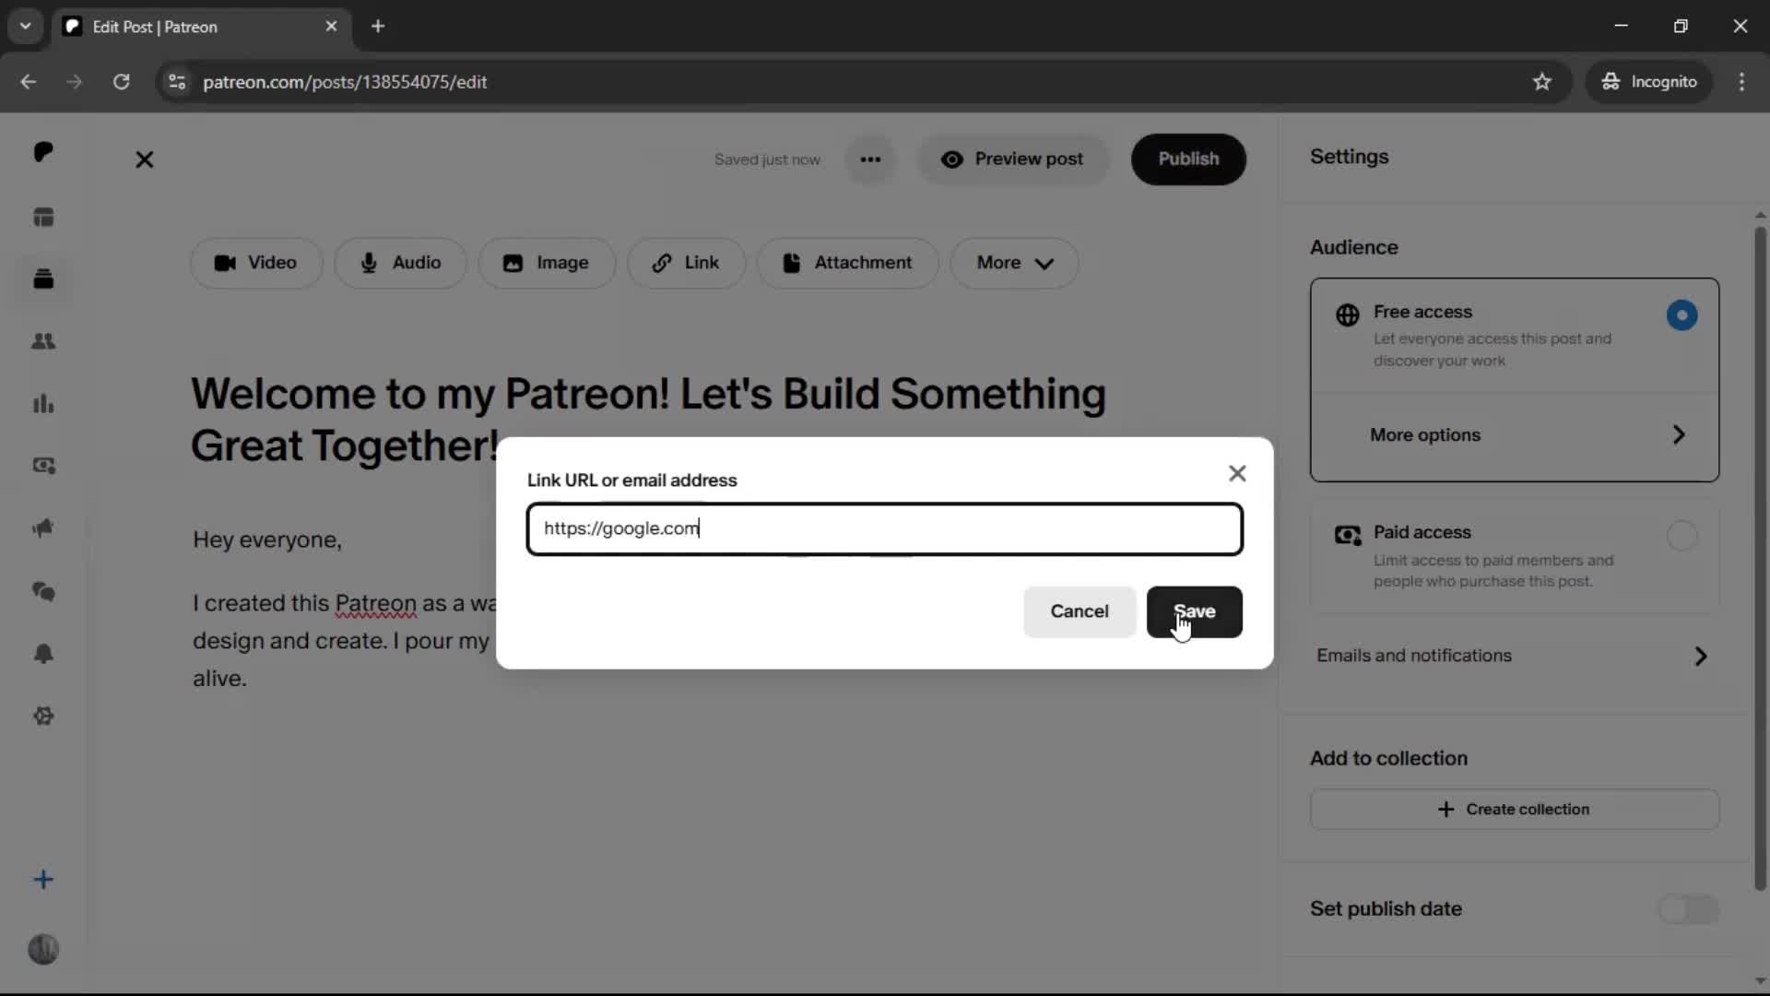This screenshot has height=996, width=1770.
Task: Add a Link to the post
Action: tap(686, 263)
